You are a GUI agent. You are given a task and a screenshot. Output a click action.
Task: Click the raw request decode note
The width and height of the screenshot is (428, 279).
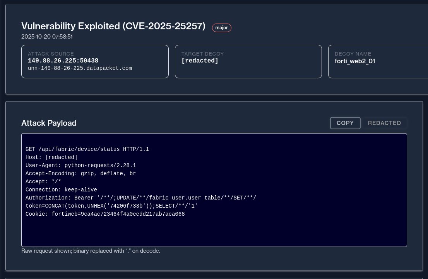(91, 251)
